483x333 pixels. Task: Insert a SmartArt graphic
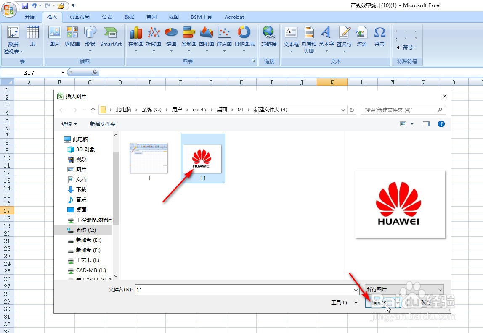pos(111,36)
